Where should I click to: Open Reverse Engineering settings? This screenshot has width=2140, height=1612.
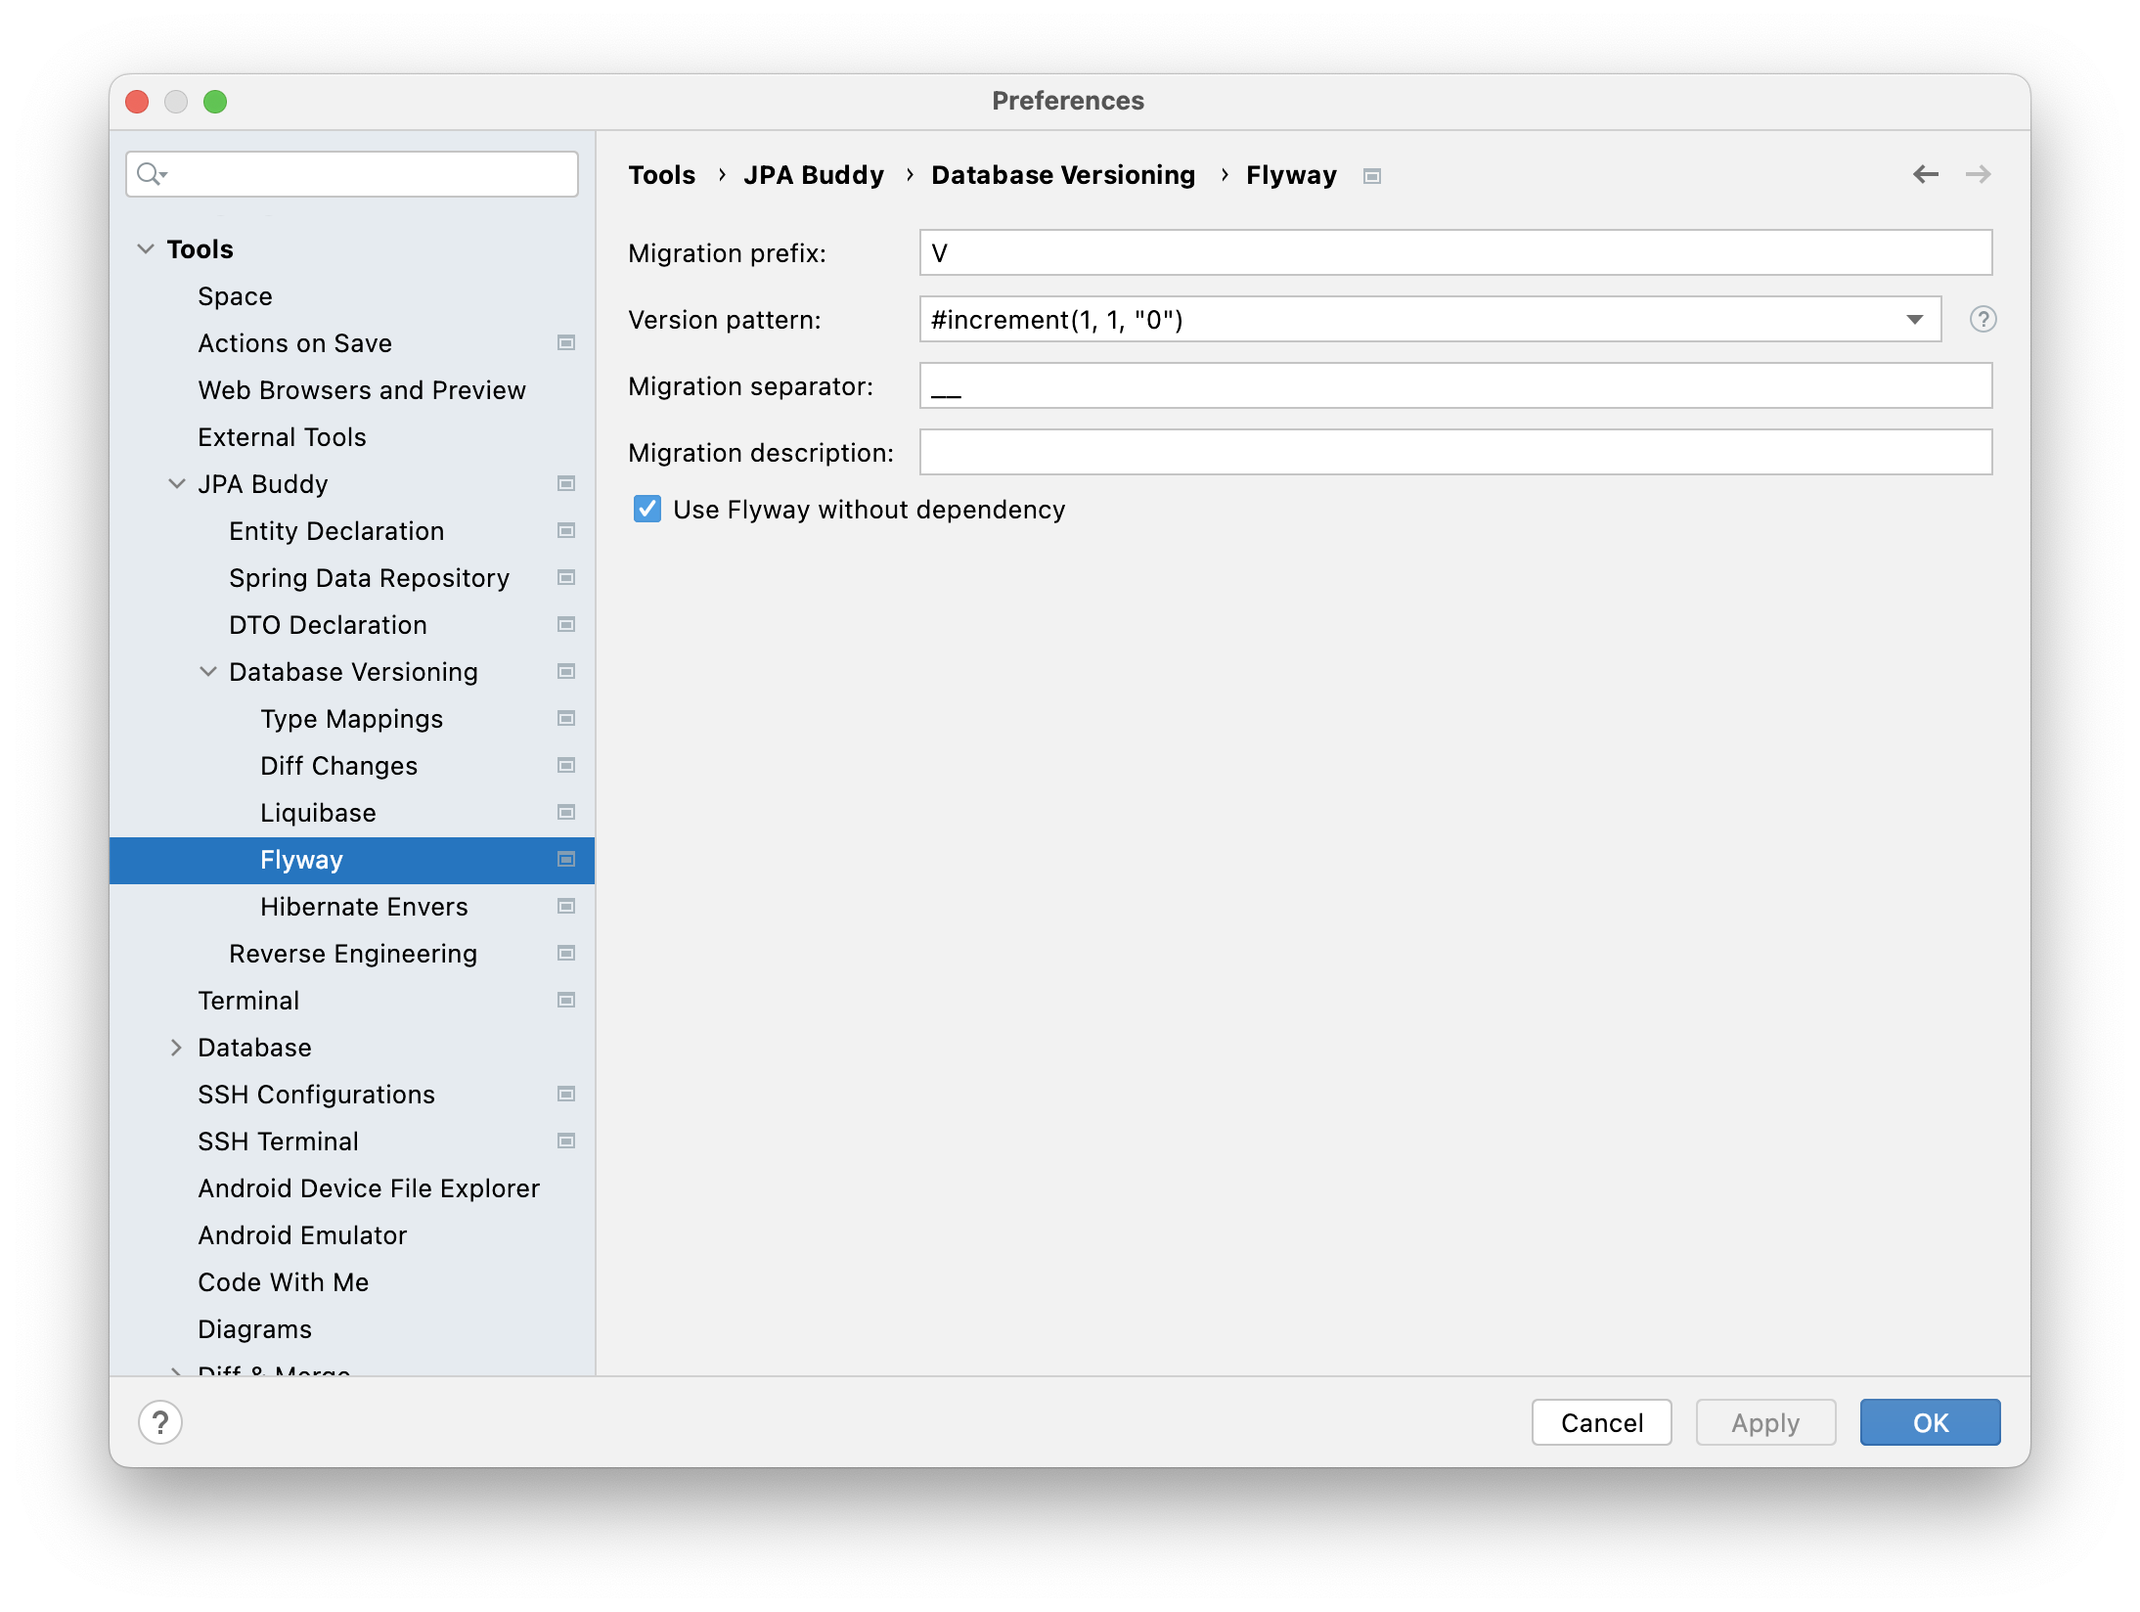pyautogui.click(x=352, y=953)
